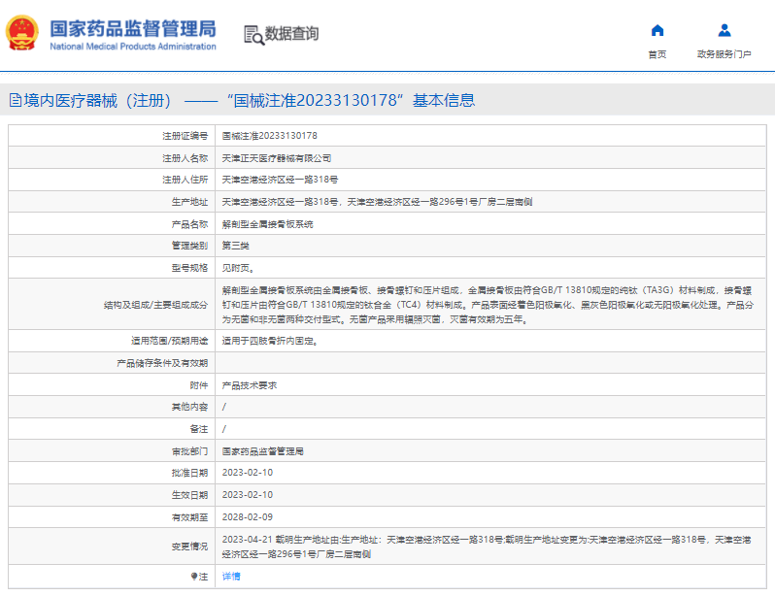Click the 首页 label
The image size is (775, 596).
tap(657, 54)
